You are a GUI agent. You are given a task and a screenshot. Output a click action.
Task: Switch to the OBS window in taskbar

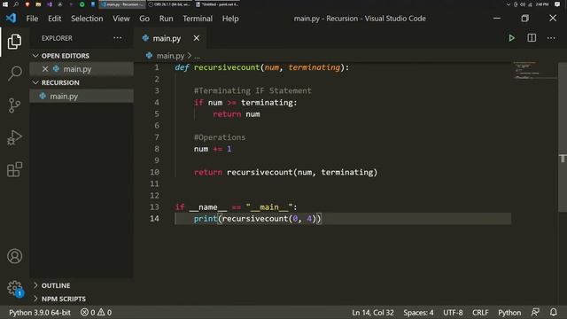169,4
